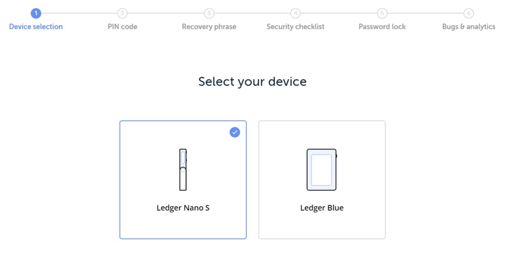Click the Ledger Blue text label
509x254 pixels.
(x=322, y=208)
